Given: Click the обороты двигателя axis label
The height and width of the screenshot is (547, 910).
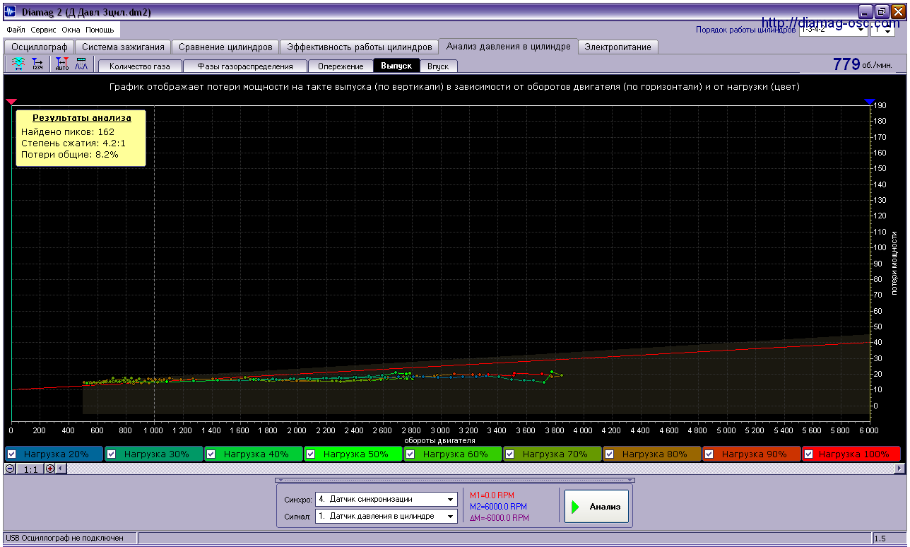Looking at the screenshot, I should [x=439, y=440].
